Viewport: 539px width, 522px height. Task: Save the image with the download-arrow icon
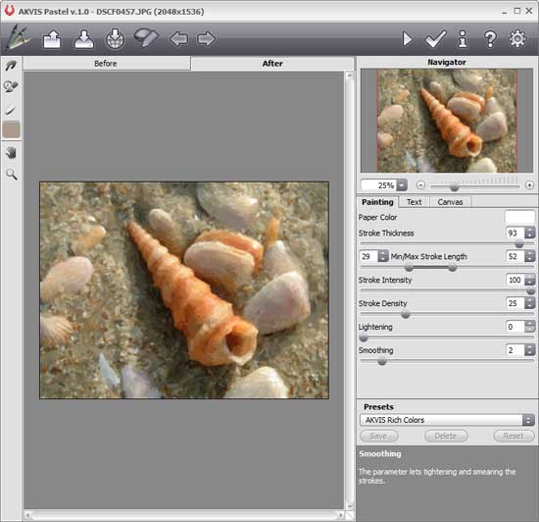(83, 39)
